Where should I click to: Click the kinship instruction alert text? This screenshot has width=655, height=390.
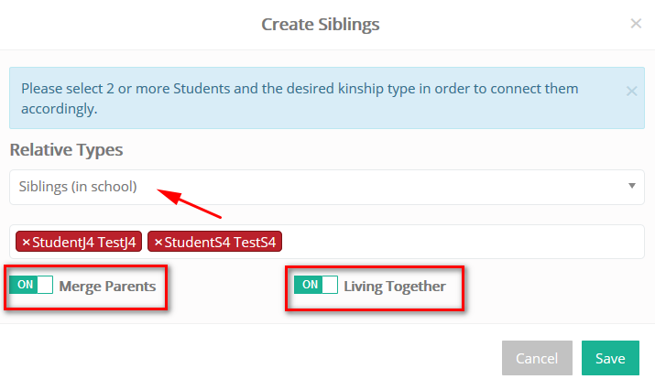point(300,99)
